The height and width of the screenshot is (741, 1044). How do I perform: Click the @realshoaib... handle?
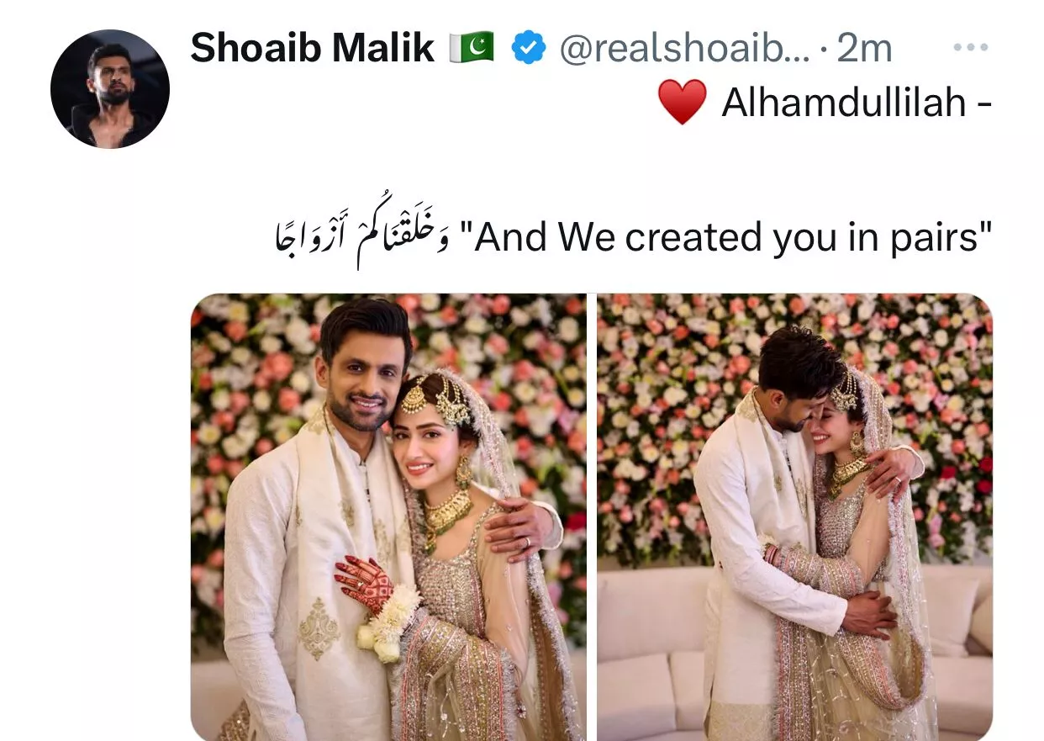point(684,49)
